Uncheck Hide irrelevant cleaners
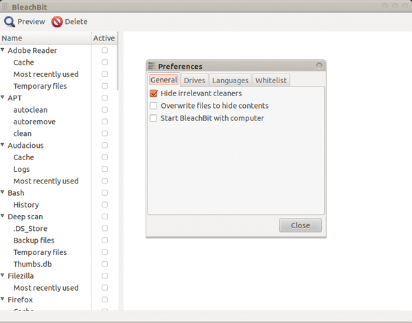Image resolution: width=412 pixels, height=323 pixels. pos(153,93)
